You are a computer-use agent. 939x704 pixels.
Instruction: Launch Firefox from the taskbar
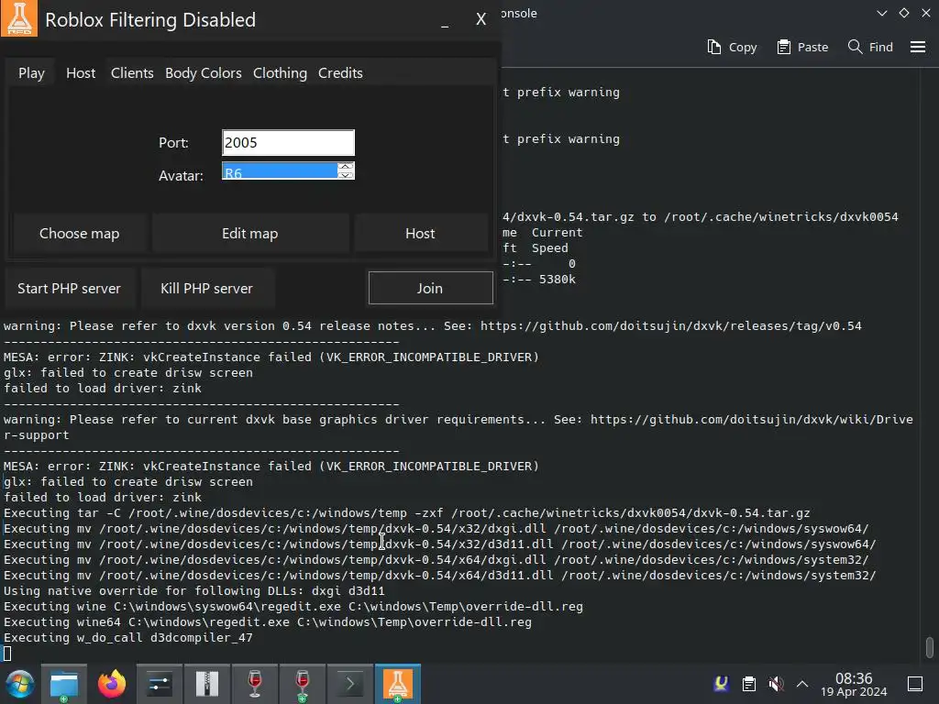point(112,684)
